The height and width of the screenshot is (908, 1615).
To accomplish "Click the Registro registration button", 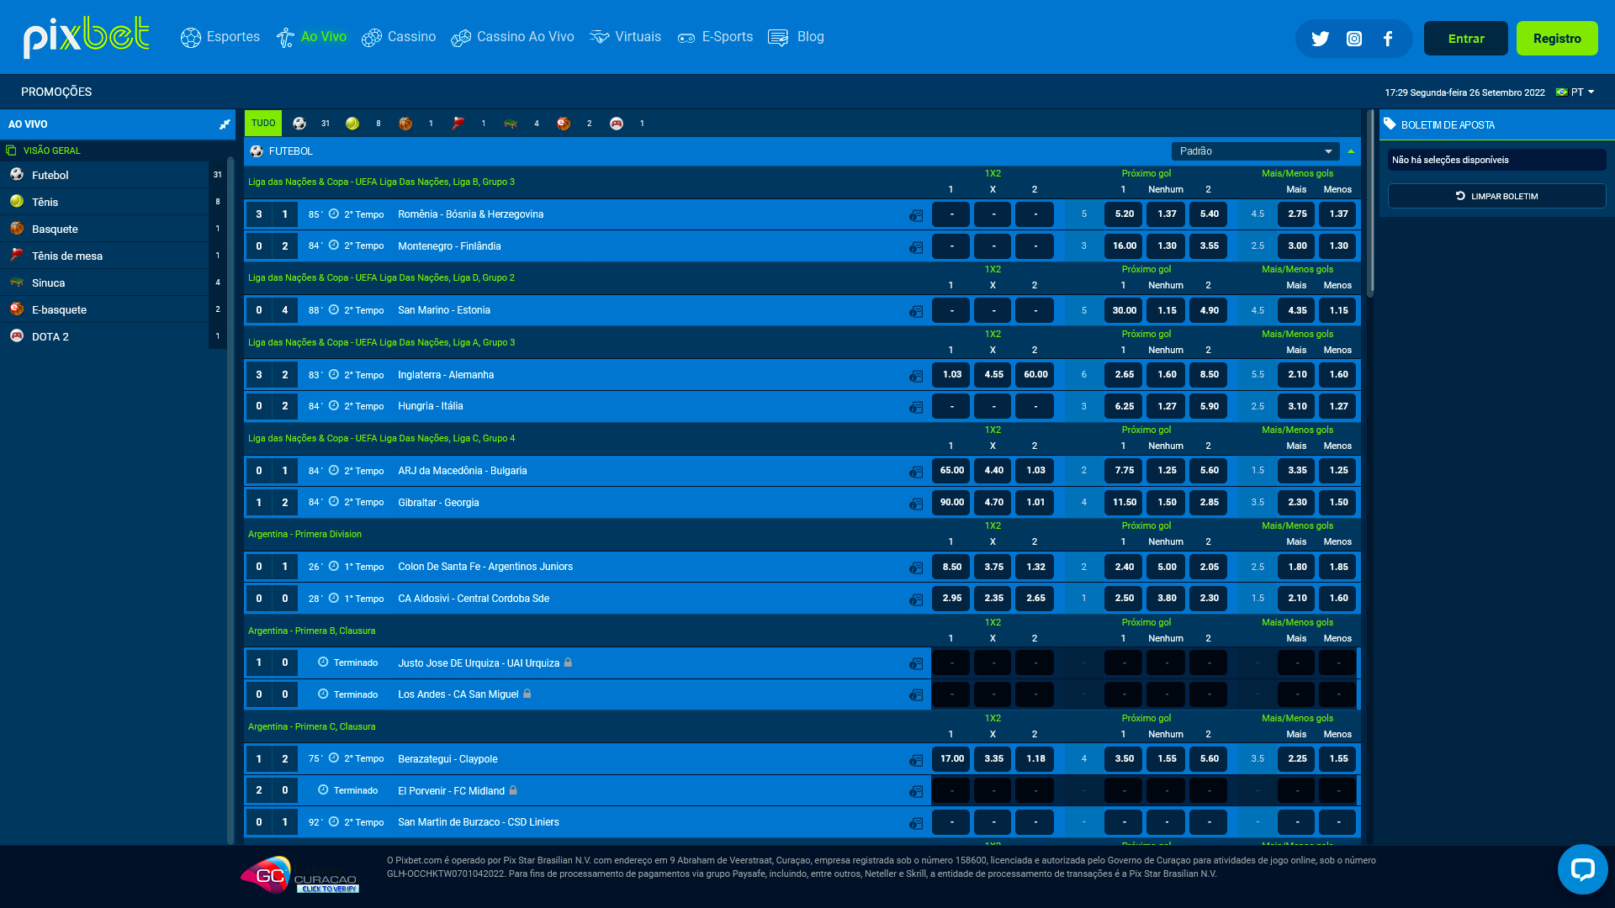I will coord(1557,37).
